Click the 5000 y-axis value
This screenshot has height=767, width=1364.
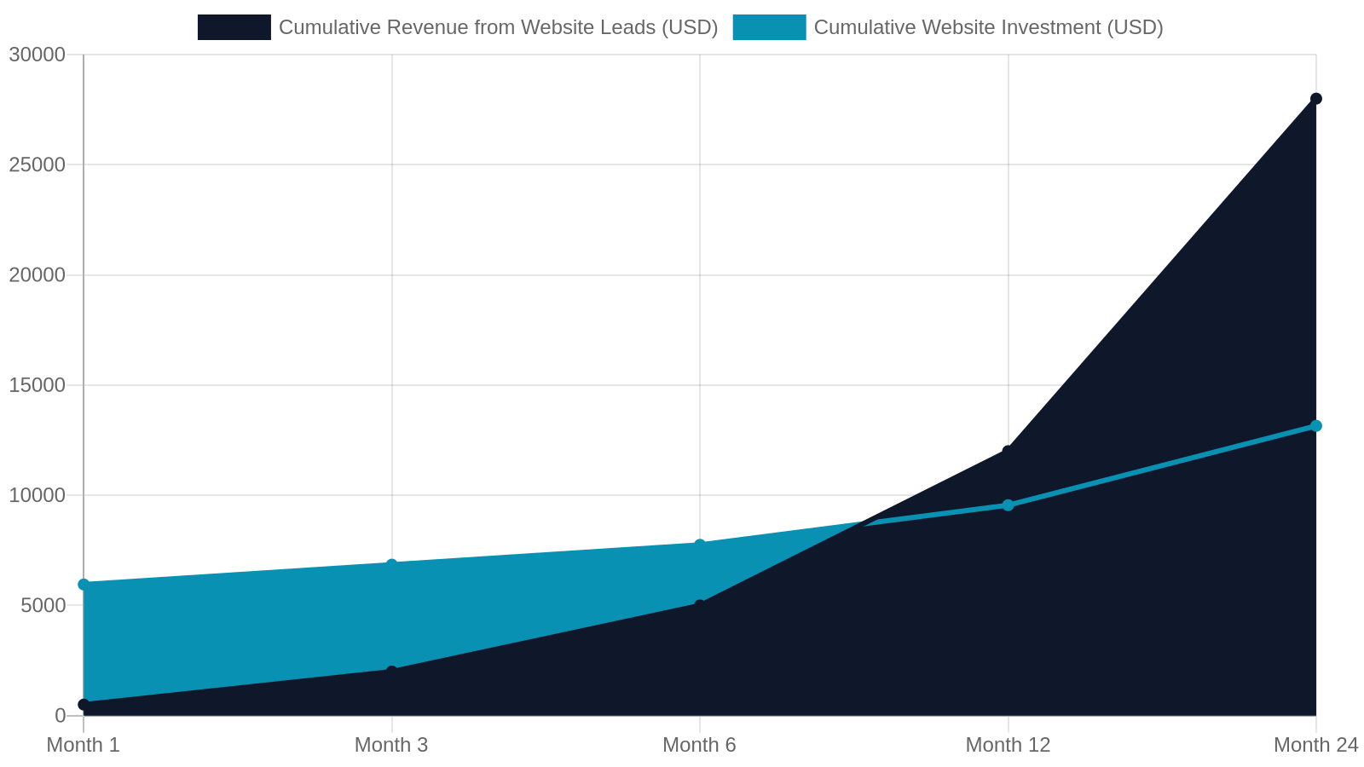pyautogui.click(x=43, y=605)
